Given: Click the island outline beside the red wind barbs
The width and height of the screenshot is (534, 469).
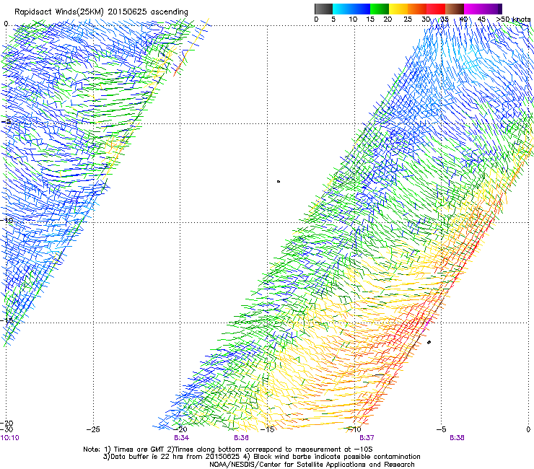Looking at the screenshot, I should (x=429, y=342).
